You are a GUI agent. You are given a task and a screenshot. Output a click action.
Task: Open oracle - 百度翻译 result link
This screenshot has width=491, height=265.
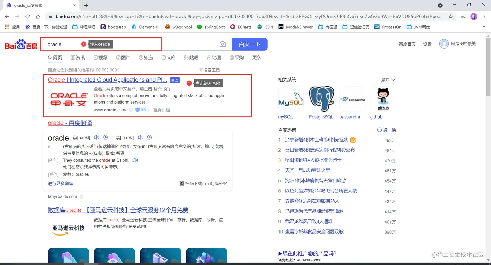[70, 123]
